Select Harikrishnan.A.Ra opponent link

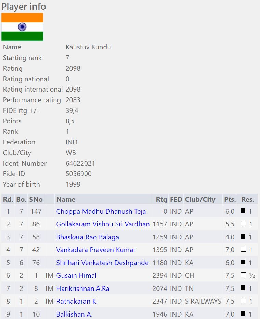coord(83,288)
